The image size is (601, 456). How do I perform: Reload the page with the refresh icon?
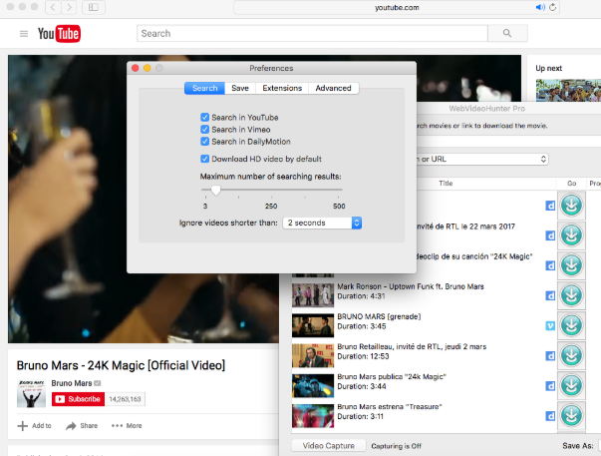(552, 7)
